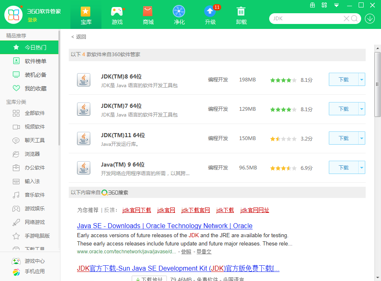Expand download options for JDK(TM)8 64位
Image resolution: width=381 pixels, height=281 pixels.
[362, 80]
